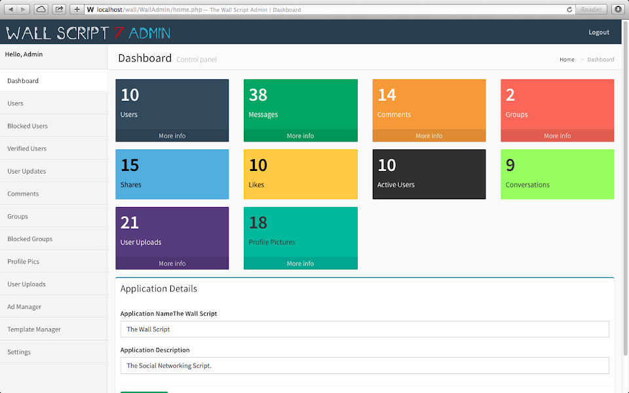Open User Uploads in the sidebar
The height and width of the screenshot is (393, 629).
pyautogui.click(x=54, y=284)
